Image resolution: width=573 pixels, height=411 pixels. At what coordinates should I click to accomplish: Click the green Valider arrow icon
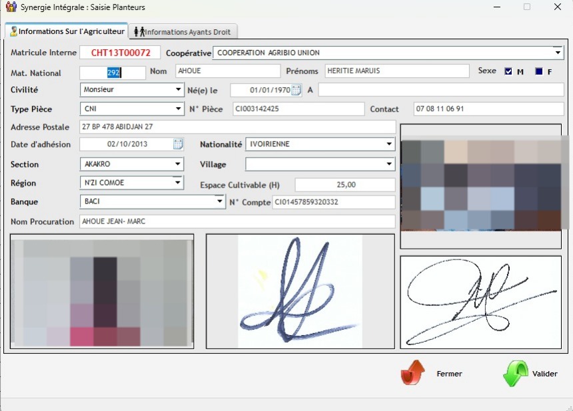(x=515, y=374)
